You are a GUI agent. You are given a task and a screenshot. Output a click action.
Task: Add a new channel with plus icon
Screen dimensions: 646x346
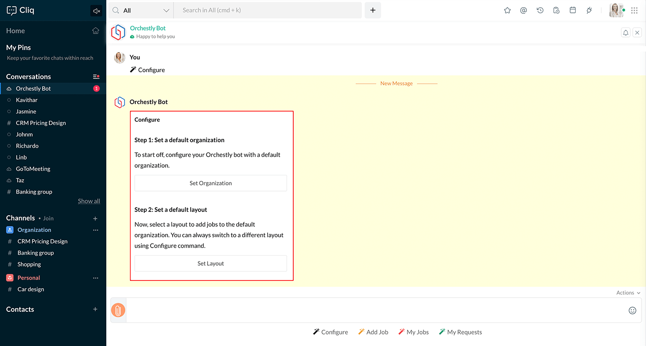[95, 219]
